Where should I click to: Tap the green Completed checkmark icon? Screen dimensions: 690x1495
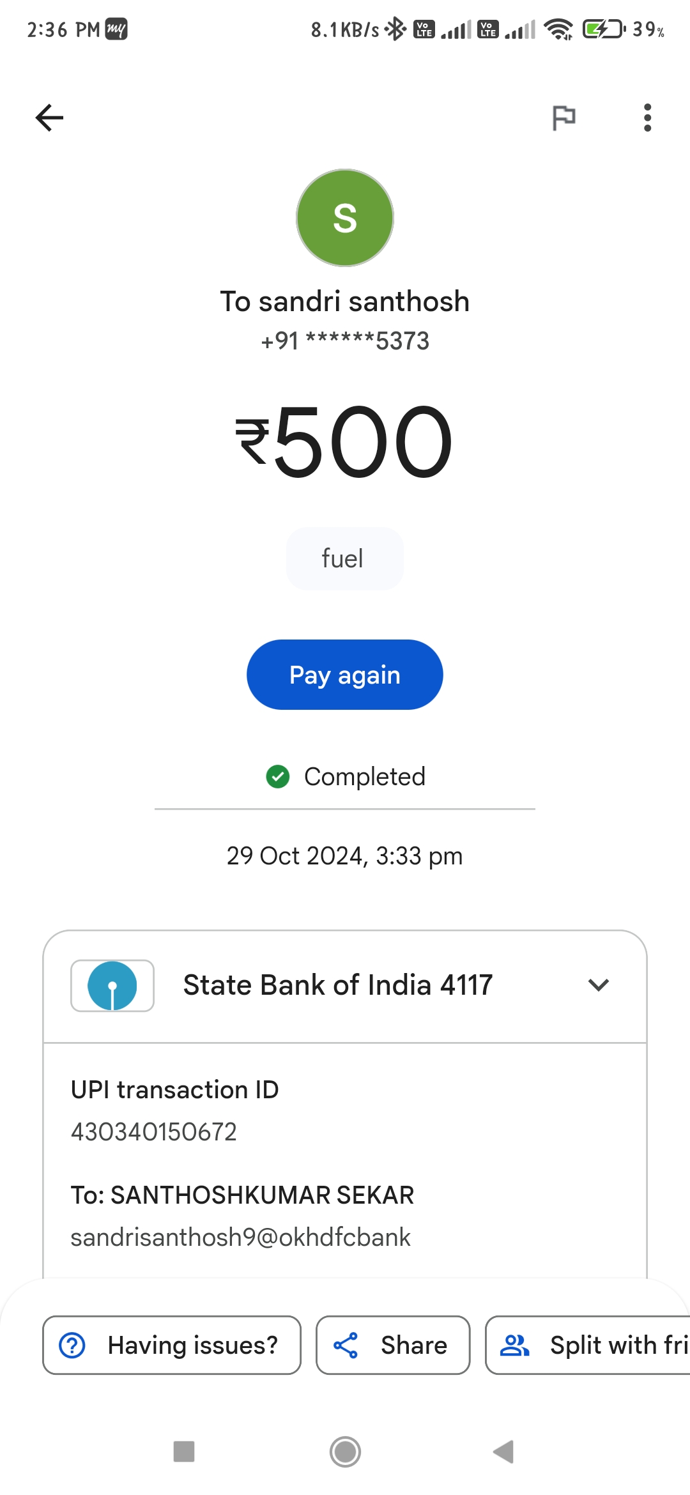point(278,777)
